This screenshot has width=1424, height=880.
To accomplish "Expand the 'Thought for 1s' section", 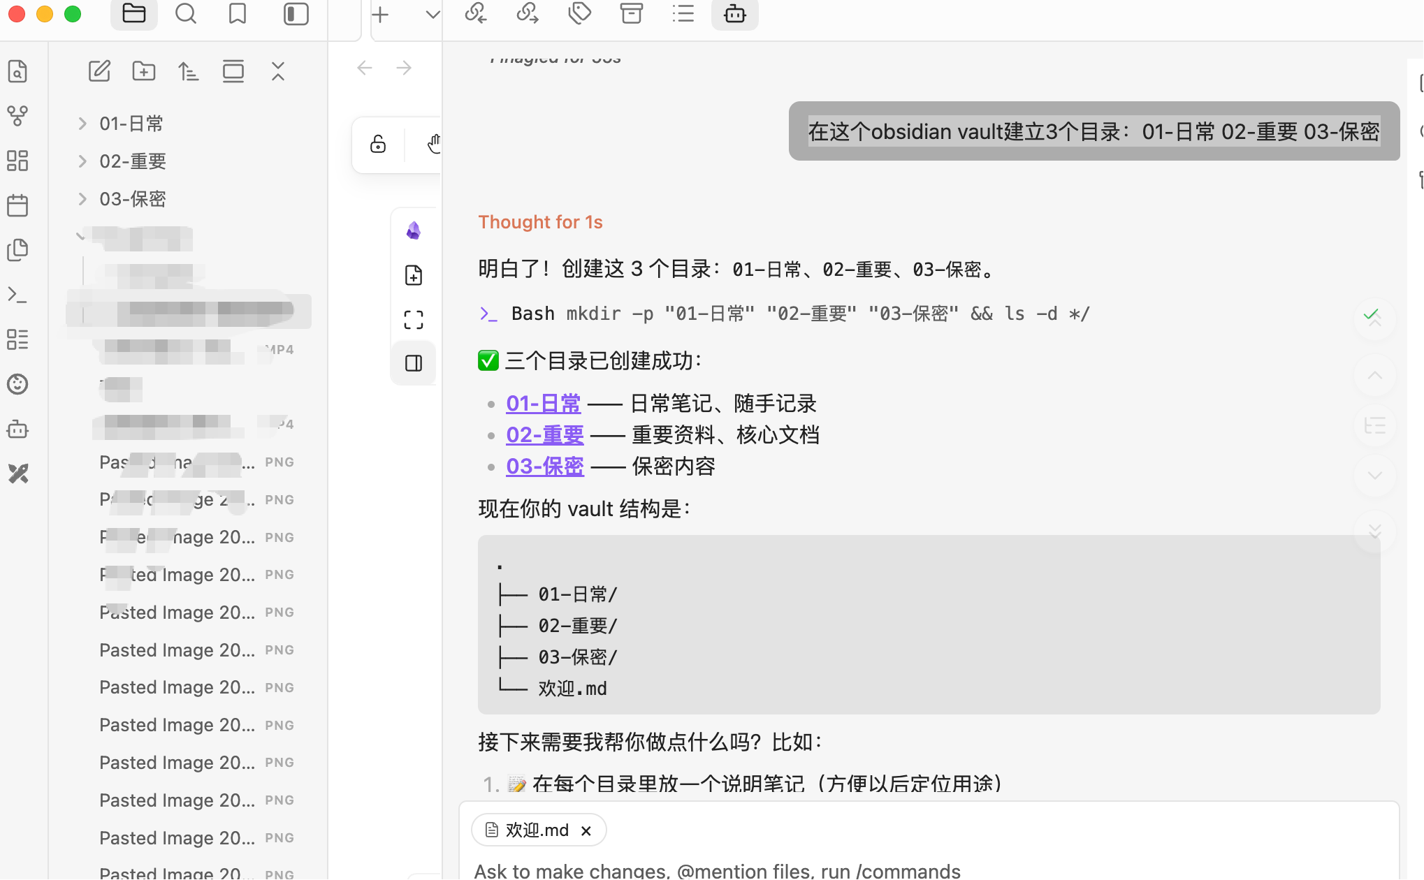I will [540, 222].
